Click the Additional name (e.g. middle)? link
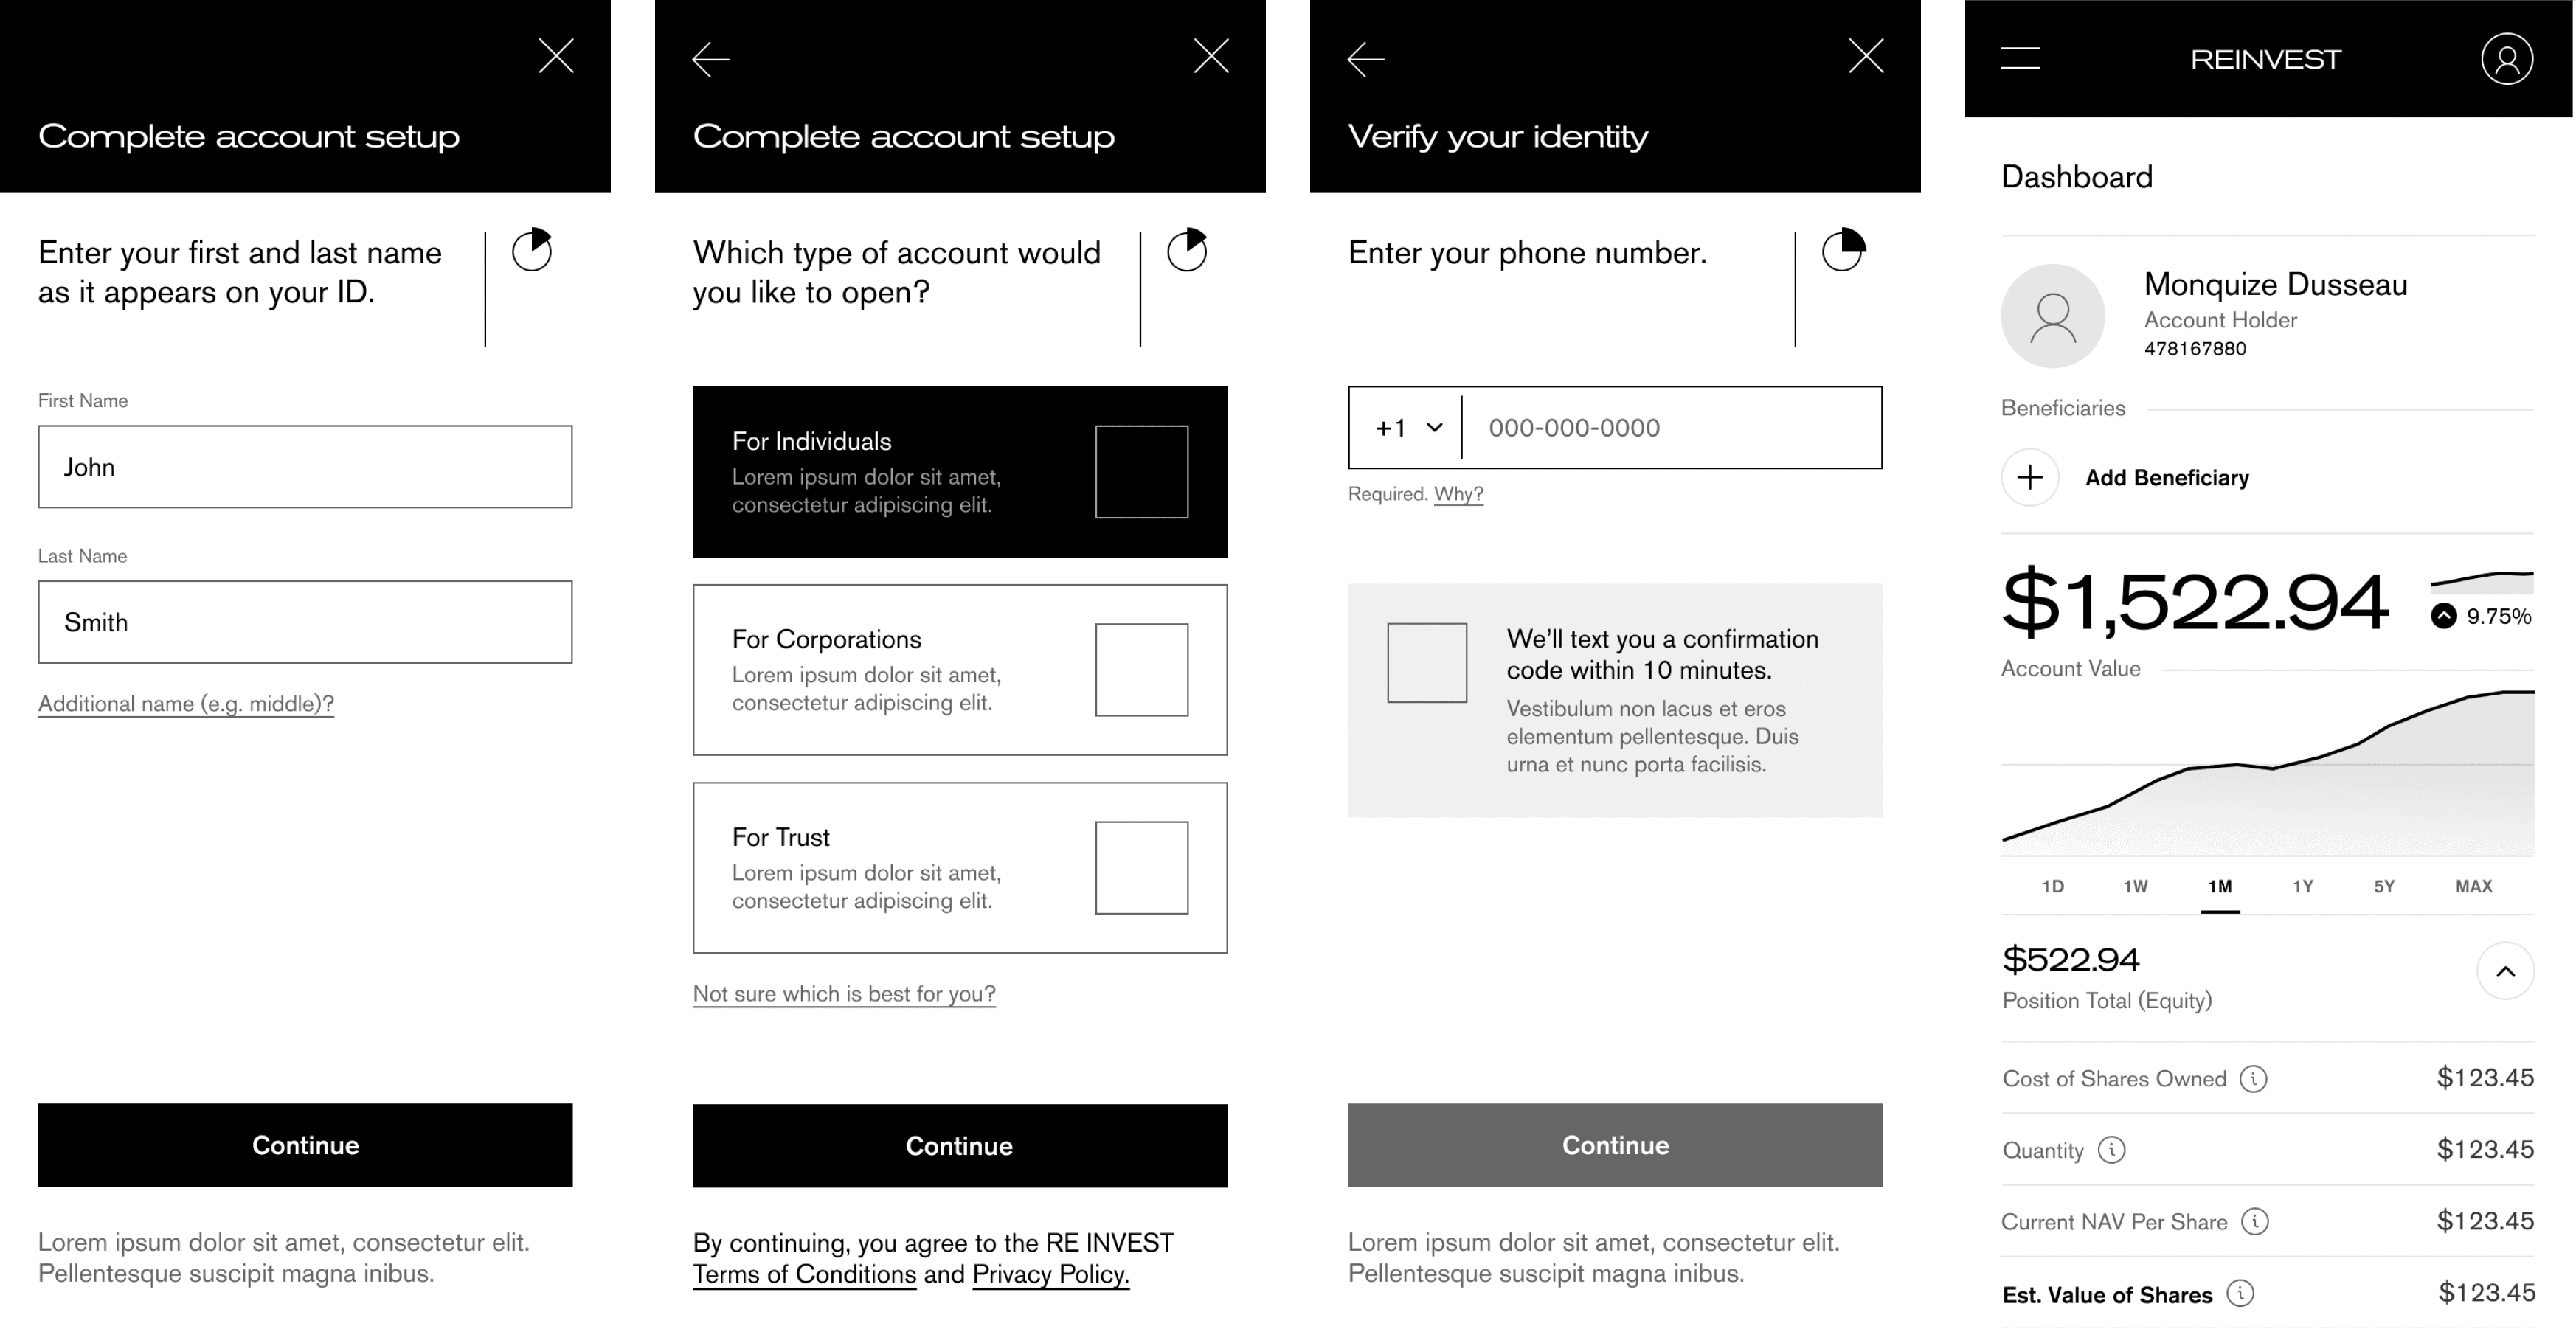 tap(186, 704)
